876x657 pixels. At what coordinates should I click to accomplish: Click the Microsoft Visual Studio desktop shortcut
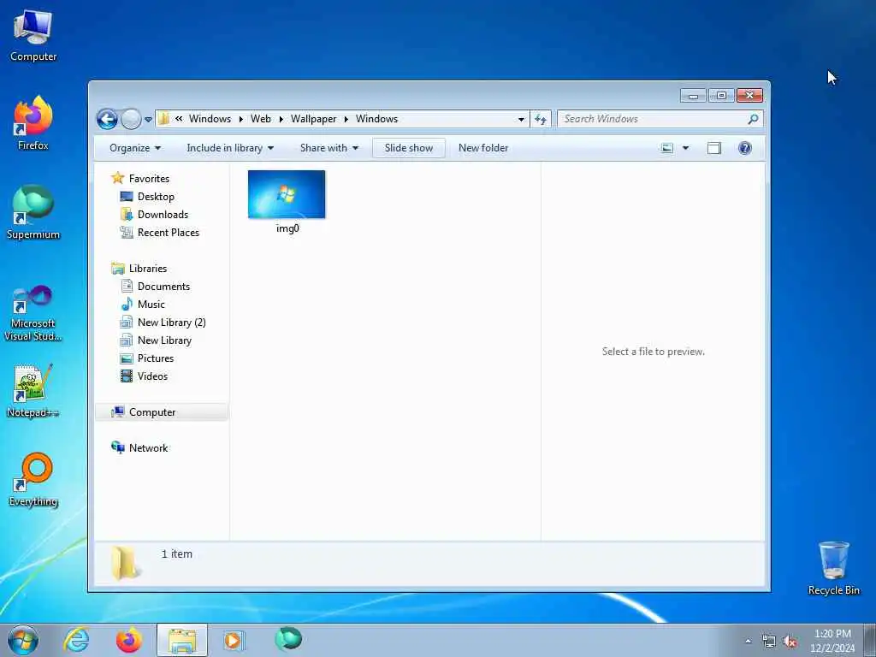(33, 313)
